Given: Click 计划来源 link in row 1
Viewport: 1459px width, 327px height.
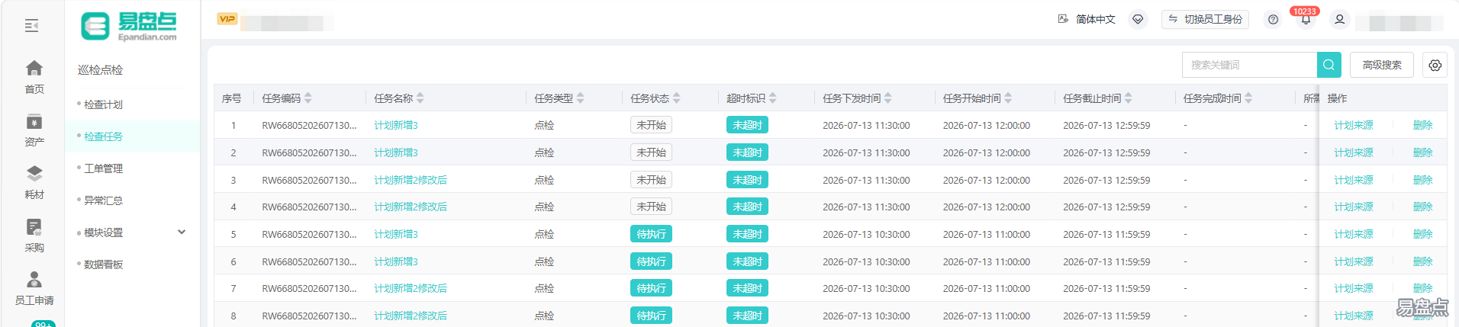Looking at the screenshot, I should [x=1353, y=125].
